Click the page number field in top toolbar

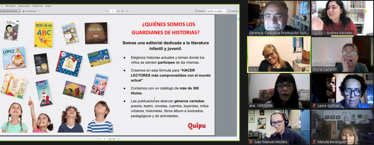[113, 11]
